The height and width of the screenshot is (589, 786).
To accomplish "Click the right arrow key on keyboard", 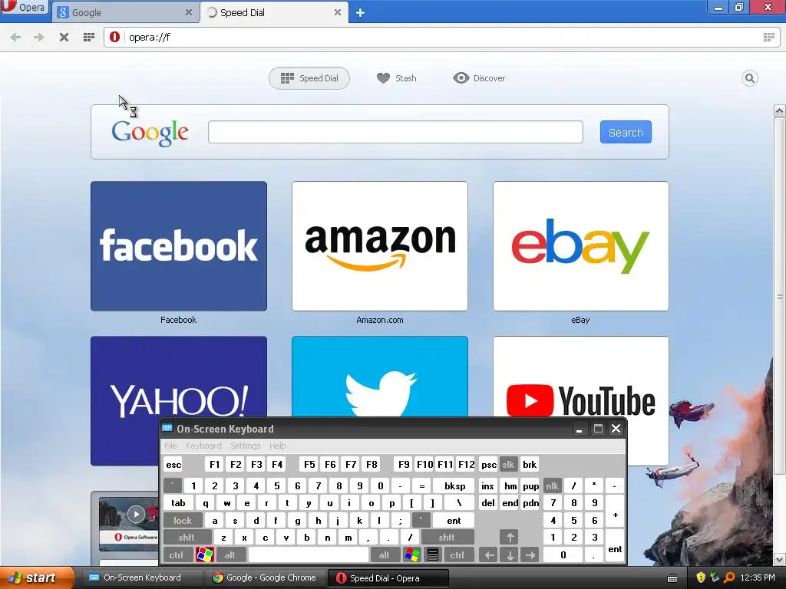I will [x=530, y=555].
